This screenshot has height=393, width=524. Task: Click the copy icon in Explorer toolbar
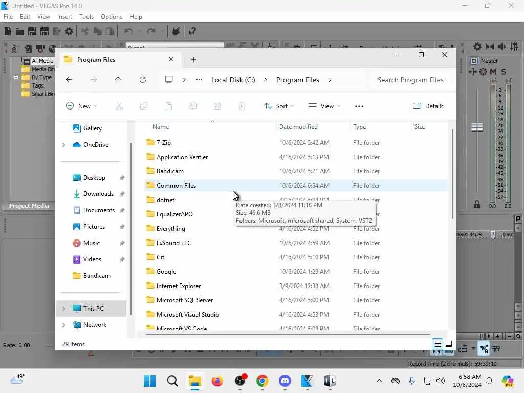tap(144, 106)
